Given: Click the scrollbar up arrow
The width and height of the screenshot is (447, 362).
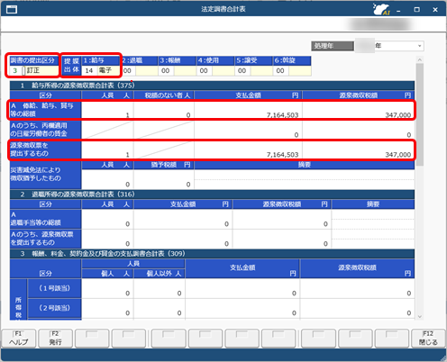Looking at the screenshot, I should [420, 59].
